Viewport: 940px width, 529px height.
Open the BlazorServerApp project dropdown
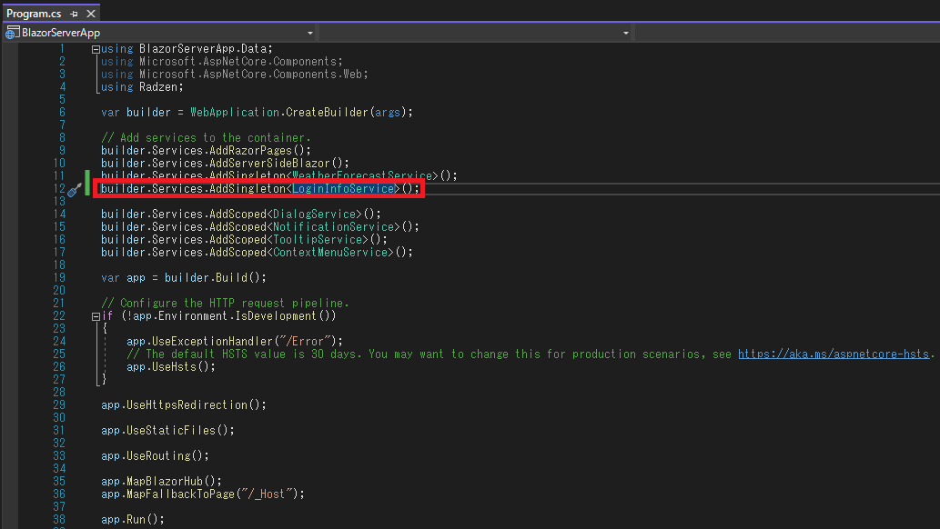(310, 33)
